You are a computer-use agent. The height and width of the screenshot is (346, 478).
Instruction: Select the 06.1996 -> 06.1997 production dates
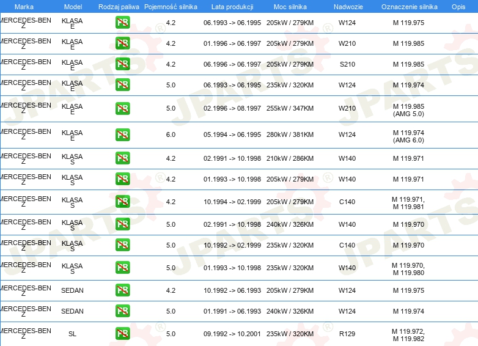click(232, 64)
